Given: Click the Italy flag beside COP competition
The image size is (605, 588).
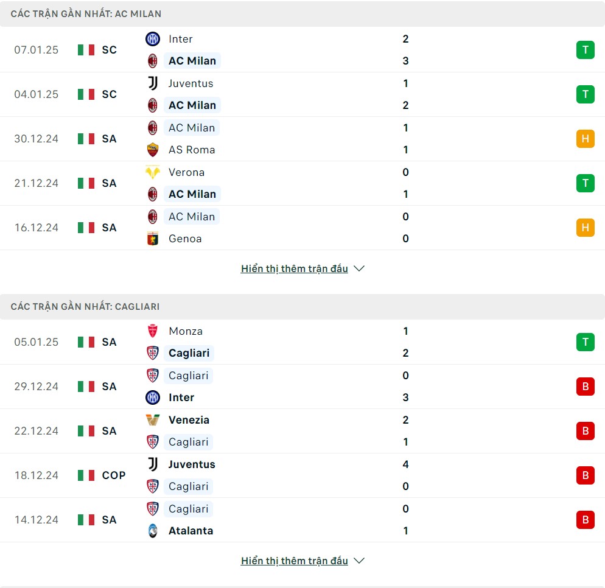Looking at the screenshot, I should (x=86, y=475).
